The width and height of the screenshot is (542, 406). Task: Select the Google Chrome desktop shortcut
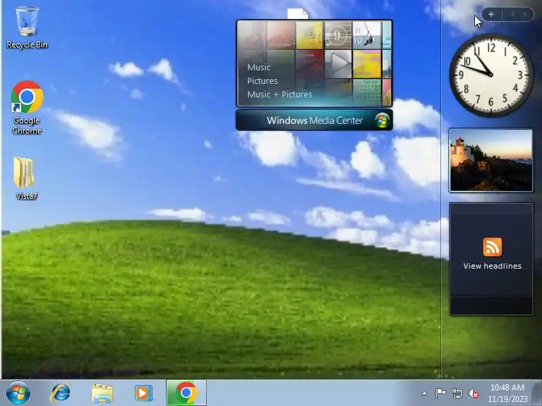pos(27,107)
